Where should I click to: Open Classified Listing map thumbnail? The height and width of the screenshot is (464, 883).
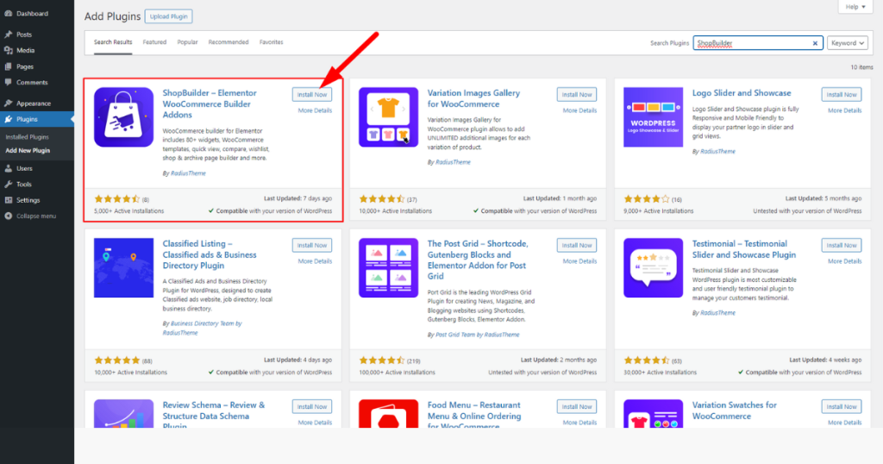click(123, 267)
